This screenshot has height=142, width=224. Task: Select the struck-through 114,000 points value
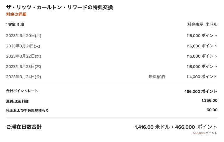tap(193, 77)
